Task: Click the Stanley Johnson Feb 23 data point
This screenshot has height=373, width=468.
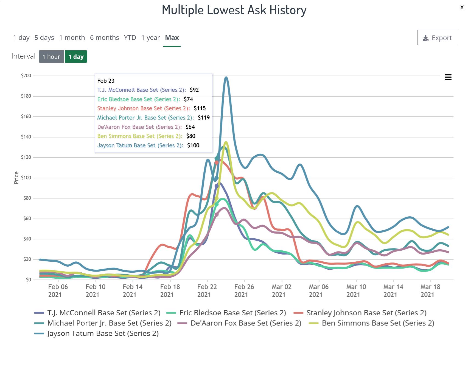Action: pyautogui.click(x=217, y=162)
